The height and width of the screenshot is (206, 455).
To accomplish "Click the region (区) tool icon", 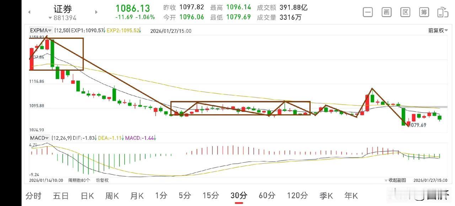I will click(x=405, y=12).
